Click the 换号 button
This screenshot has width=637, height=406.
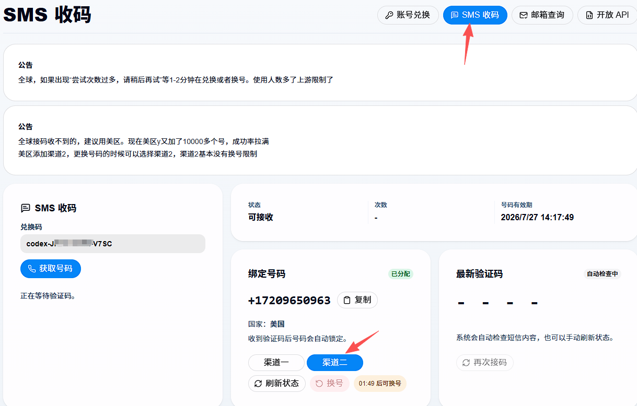(x=330, y=384)
